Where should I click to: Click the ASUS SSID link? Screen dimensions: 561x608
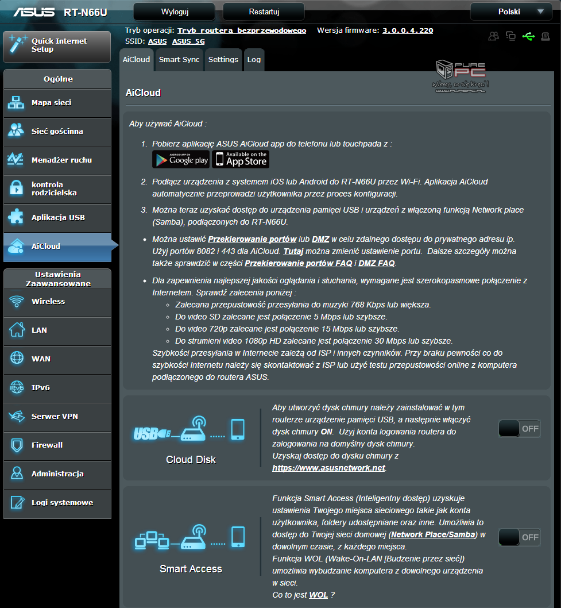157,41
